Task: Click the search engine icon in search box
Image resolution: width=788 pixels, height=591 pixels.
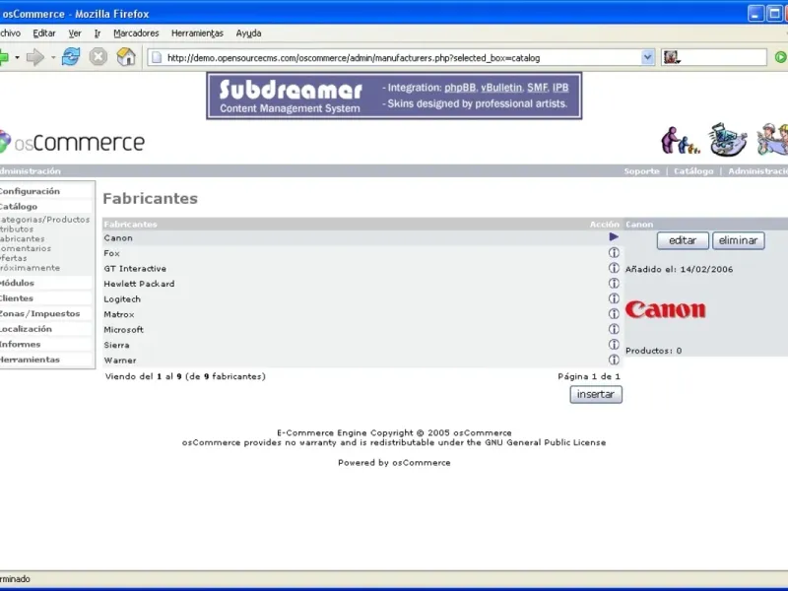Action: pyautogui.click(x=671, y=57)
